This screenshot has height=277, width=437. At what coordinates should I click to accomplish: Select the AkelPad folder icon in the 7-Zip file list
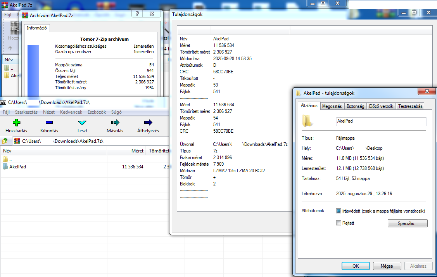point(5,166)
